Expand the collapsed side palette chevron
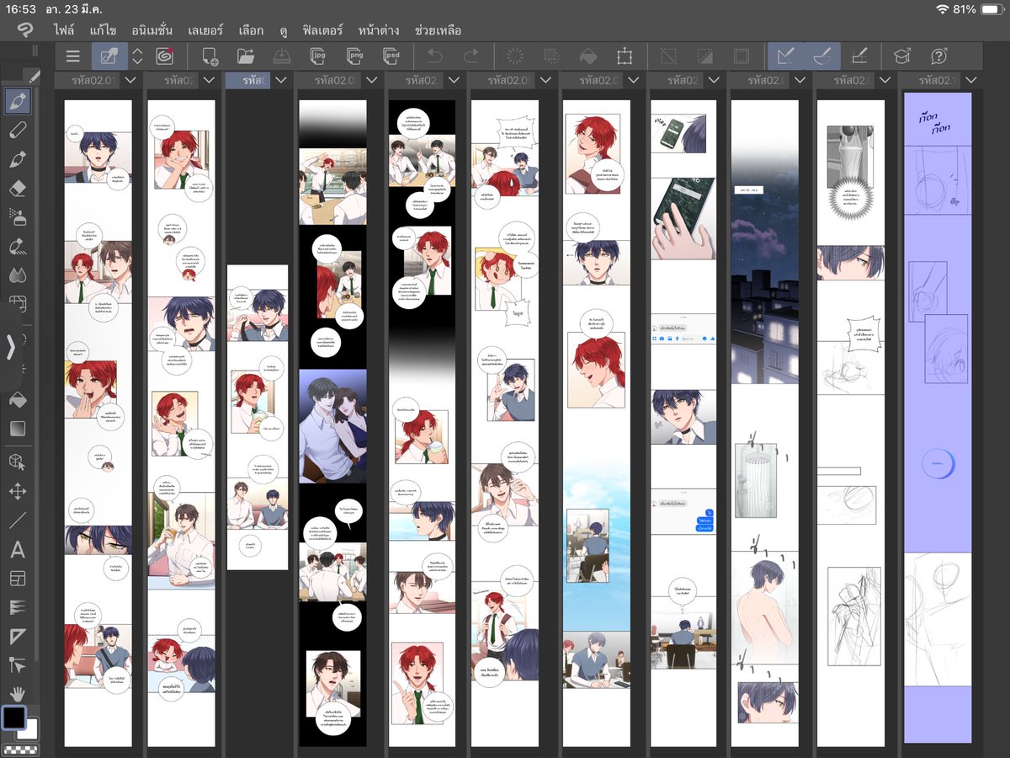Viewport: 1010px width, 758px height. pos(11,346)
